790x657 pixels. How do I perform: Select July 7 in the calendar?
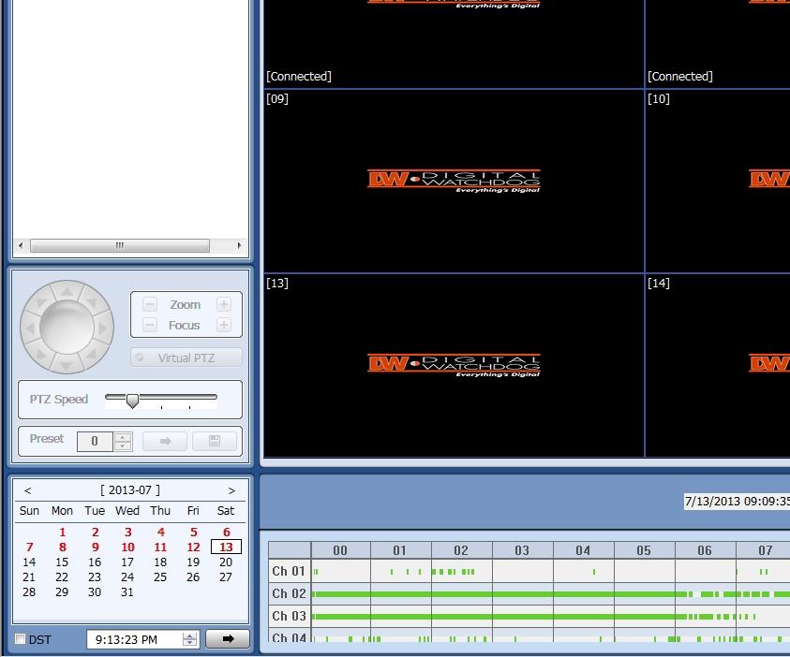tap(29, 547)
